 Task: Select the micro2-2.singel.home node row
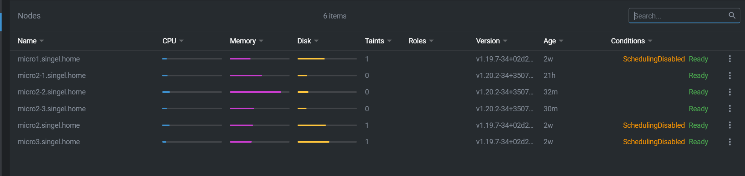372,92
